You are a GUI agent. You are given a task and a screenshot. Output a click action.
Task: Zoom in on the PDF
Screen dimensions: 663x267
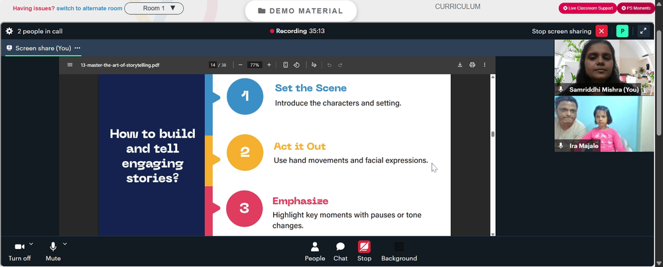(x=269, y=65)
